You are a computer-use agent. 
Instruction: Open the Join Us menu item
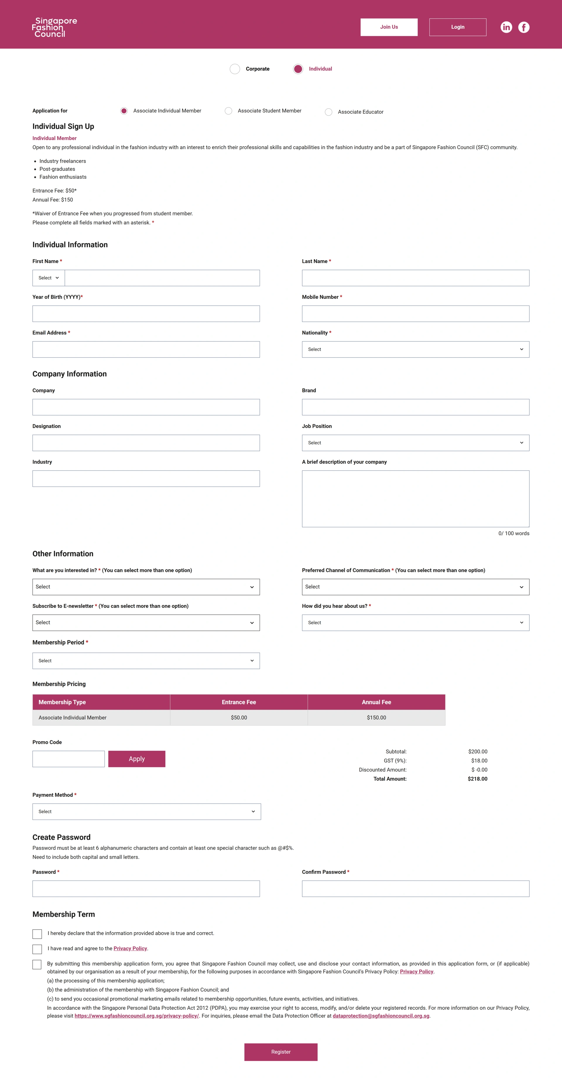point(389,27)
